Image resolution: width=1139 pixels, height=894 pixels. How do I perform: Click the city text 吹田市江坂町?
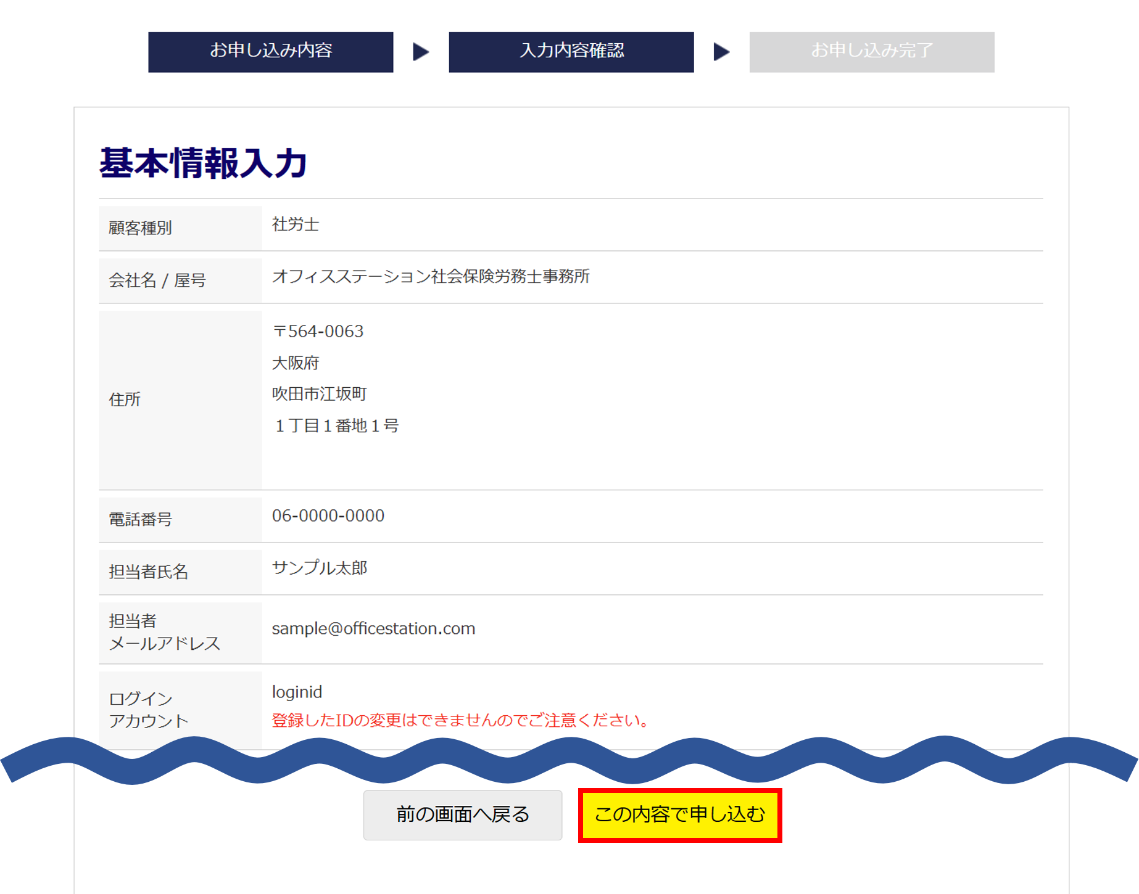point(320,394)
